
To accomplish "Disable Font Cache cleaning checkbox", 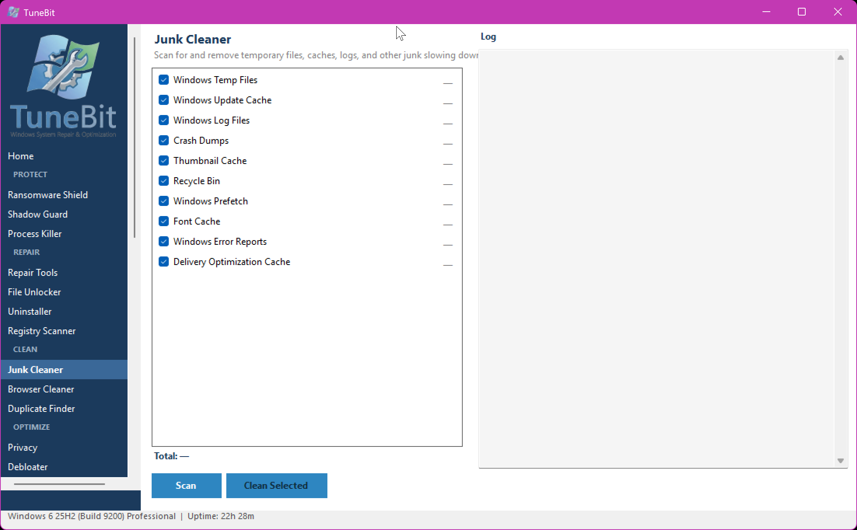I will [x=164, y=221].
